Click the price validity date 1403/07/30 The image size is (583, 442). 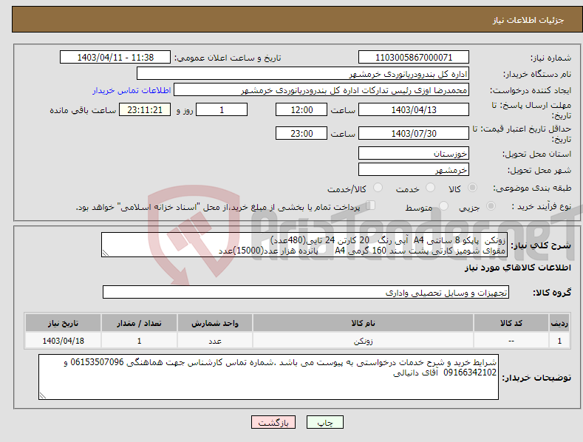[x=414, y=133]
